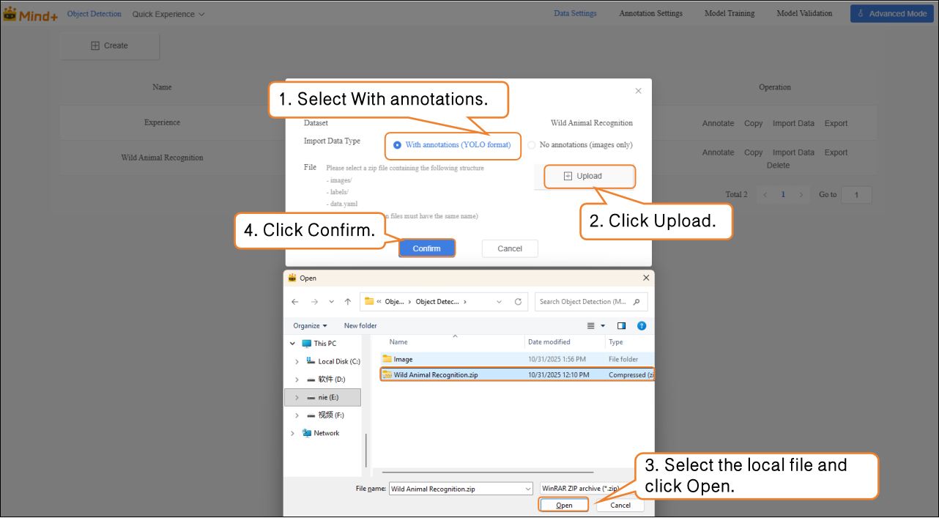939x518 pixels.
Task: Select No annotations (images only) option
Action: pyautogui.click(x=532, y=145)
